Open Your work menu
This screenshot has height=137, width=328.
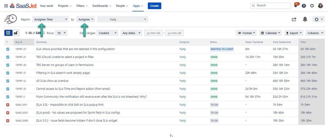pos(46,6)
